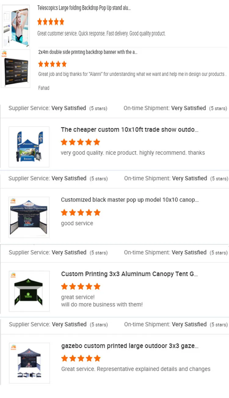
Task: Select the stars above "will do more business" review
Action: coord(81,287)
